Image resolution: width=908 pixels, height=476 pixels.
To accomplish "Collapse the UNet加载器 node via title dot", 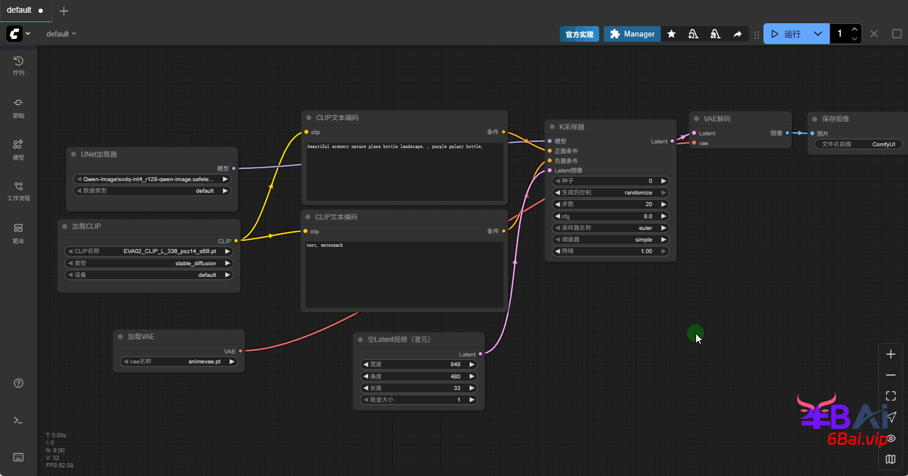I will point(74,154).
